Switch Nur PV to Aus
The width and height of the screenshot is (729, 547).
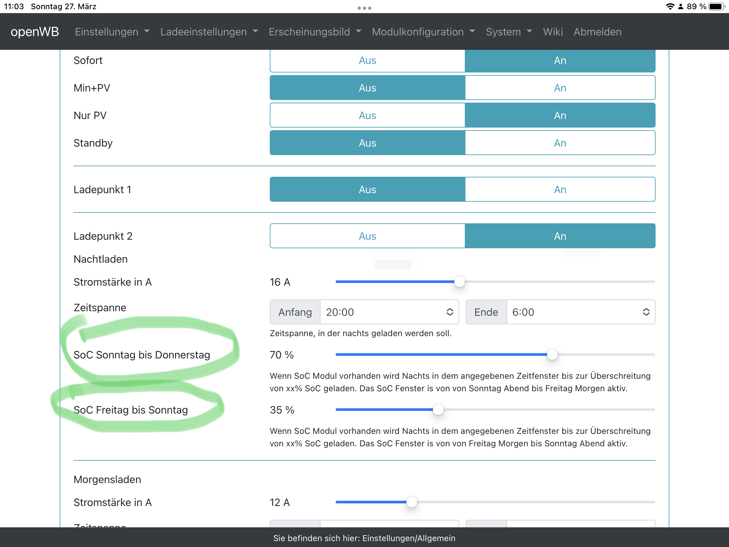(367, 115)
